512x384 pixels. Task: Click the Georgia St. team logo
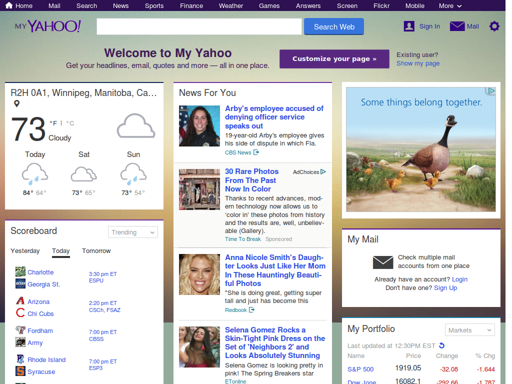20,283
